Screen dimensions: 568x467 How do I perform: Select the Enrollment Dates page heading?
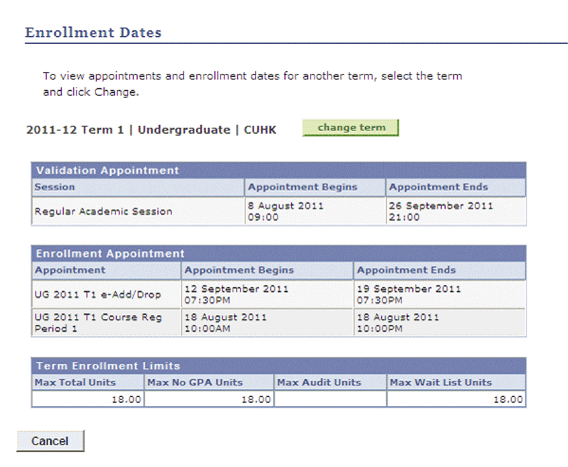click(93, 33)
